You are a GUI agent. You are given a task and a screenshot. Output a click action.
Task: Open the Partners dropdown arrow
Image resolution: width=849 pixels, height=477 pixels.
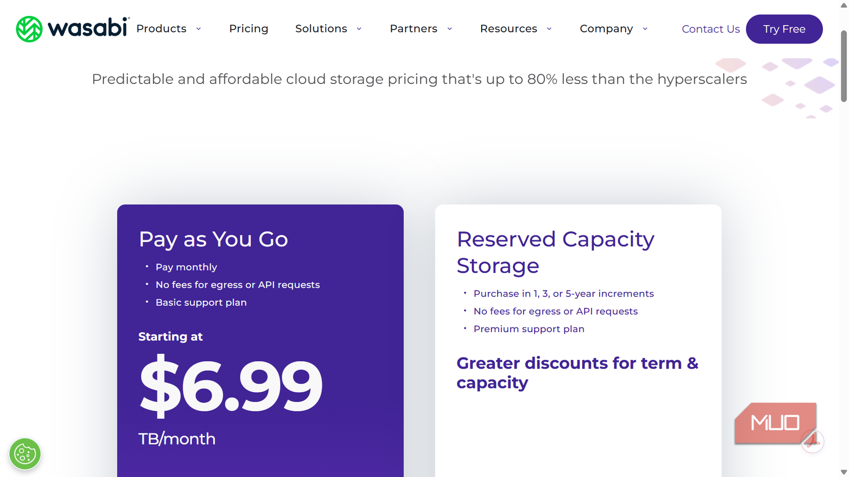pyautogui.click(x=450, y=29)
